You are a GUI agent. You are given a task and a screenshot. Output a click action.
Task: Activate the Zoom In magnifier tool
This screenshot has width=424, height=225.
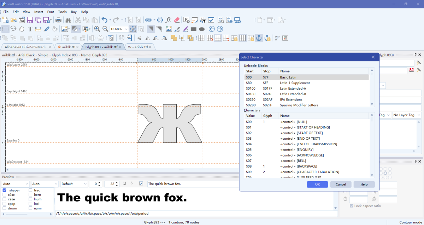coord(97,29)
